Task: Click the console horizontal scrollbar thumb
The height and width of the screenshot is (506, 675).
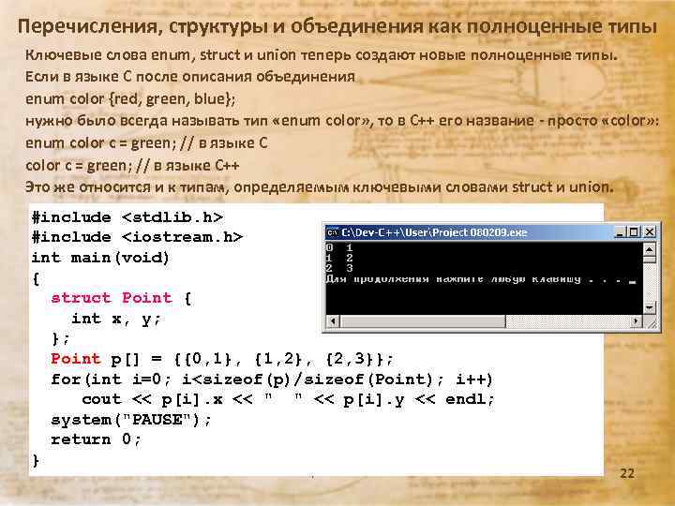Action: click(x=423, y=321)
